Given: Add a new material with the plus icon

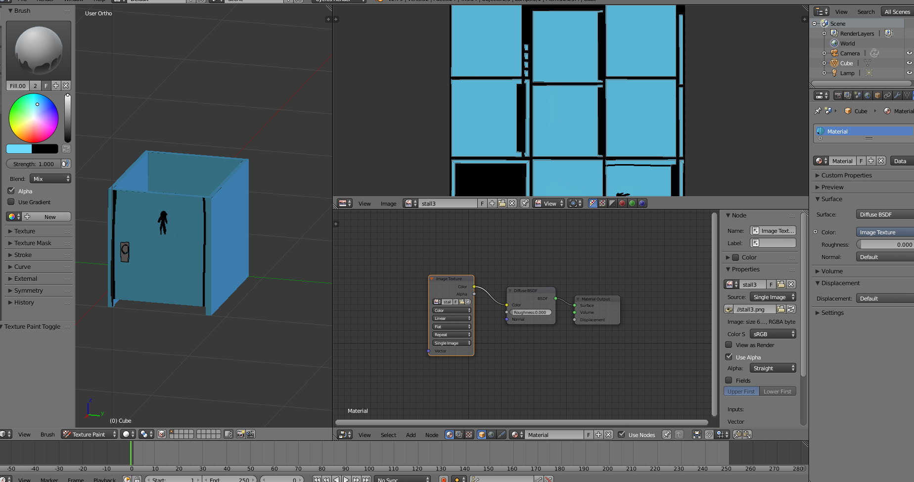Looking at the screenshot, I should (x=871, y=161).
